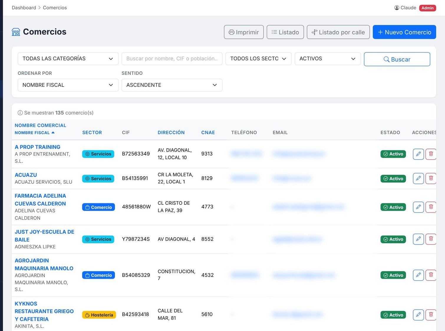Viewport: 445px width, 331px height.
Task: Sort table by CNAE column
Action: 208,132
